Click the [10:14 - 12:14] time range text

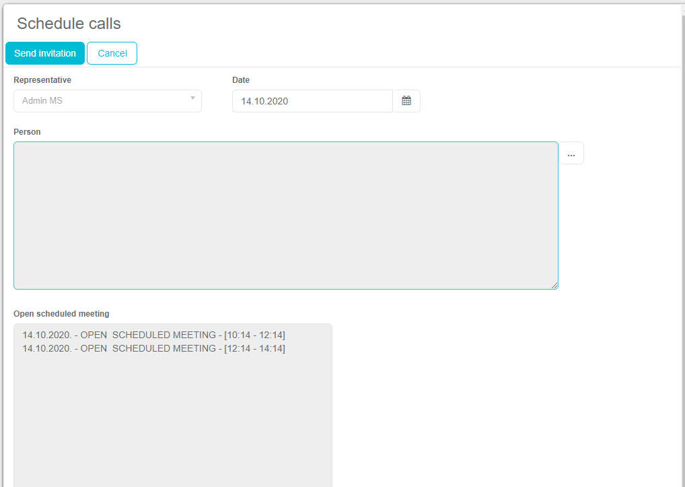(254, 335)
